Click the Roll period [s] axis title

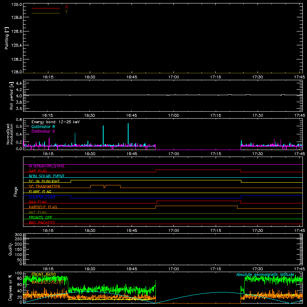click(x=12, y=96)
